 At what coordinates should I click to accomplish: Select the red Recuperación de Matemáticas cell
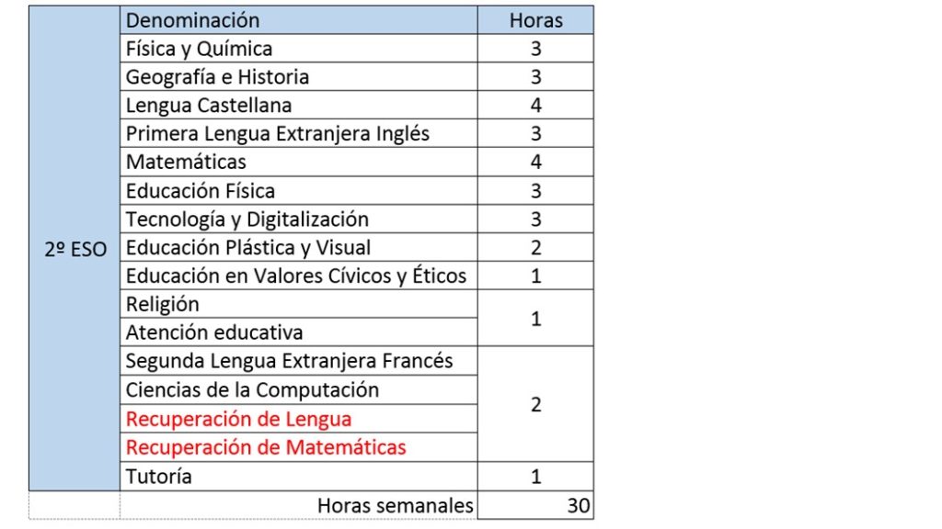266,448
